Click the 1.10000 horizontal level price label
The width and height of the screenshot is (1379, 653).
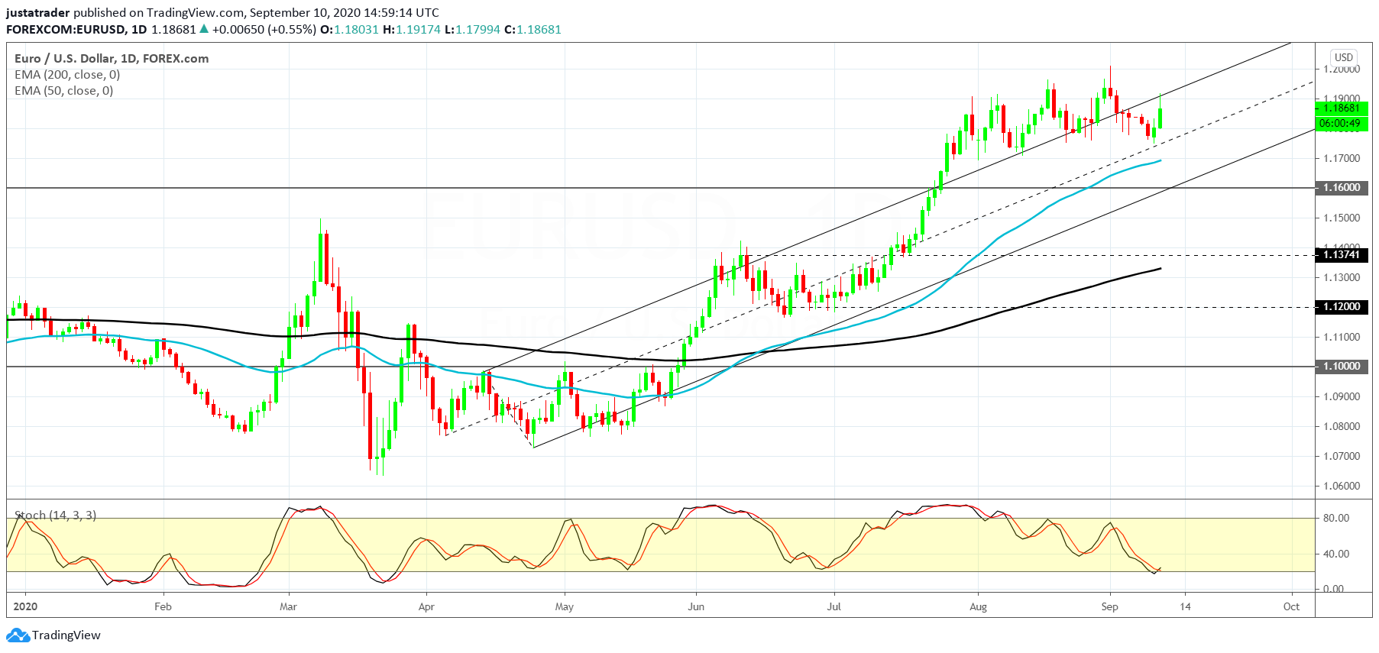coord(1342,366)
